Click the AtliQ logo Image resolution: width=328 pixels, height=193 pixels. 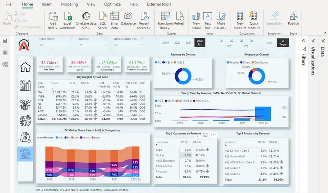coord(24,45)
